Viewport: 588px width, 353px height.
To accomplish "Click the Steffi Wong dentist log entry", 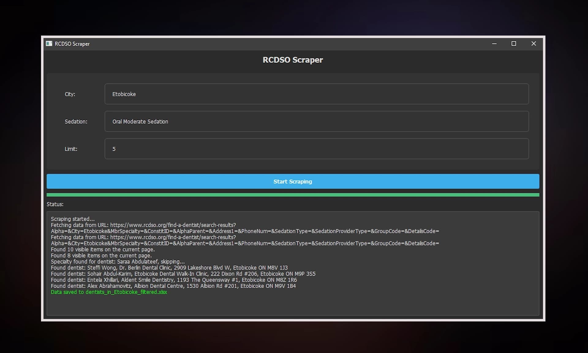I will 169,268.
